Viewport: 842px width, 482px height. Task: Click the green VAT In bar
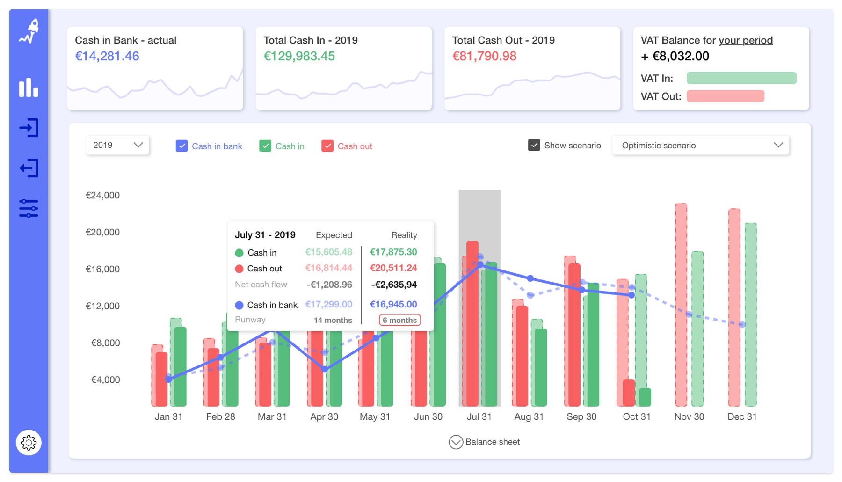(741, 78)
